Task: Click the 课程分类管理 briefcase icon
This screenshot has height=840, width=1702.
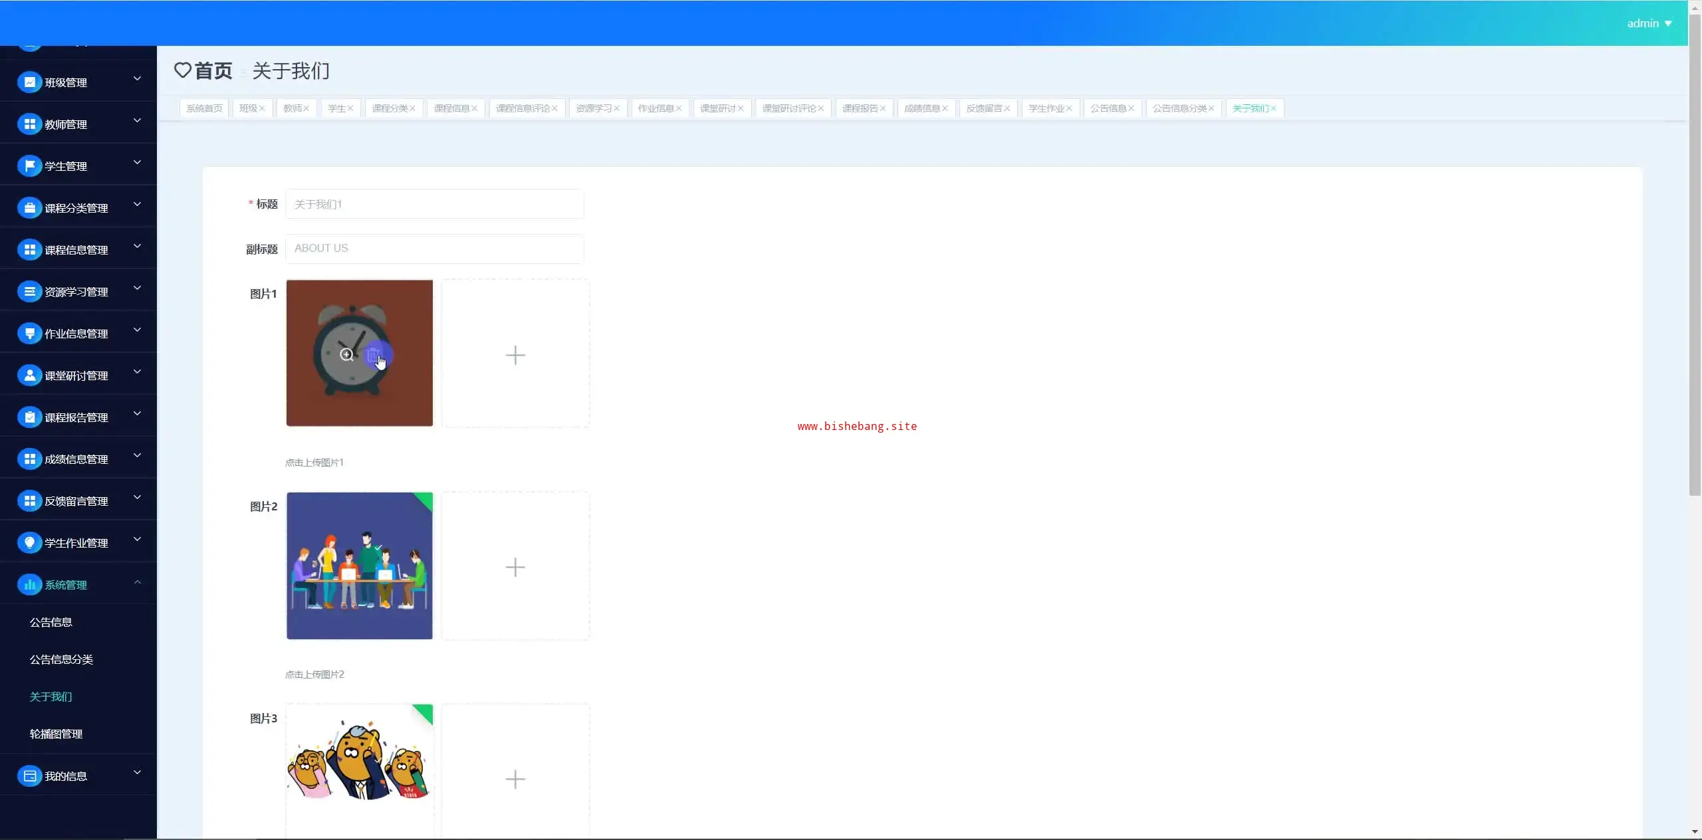Action: click(29, 208)
